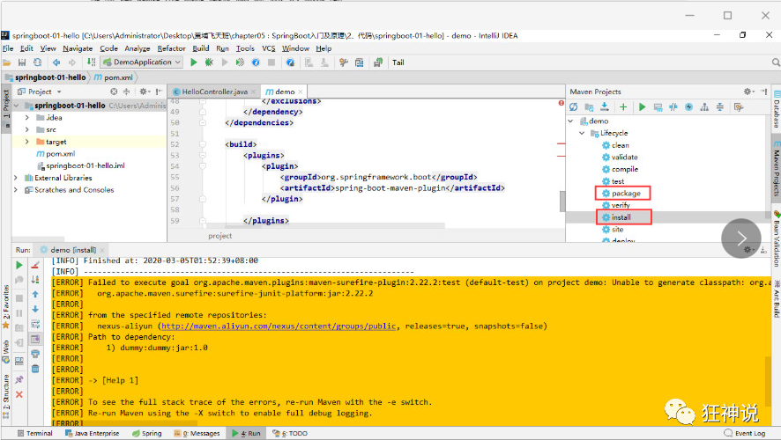Click Download Sources in the Maven toolbar

point(604,106)
